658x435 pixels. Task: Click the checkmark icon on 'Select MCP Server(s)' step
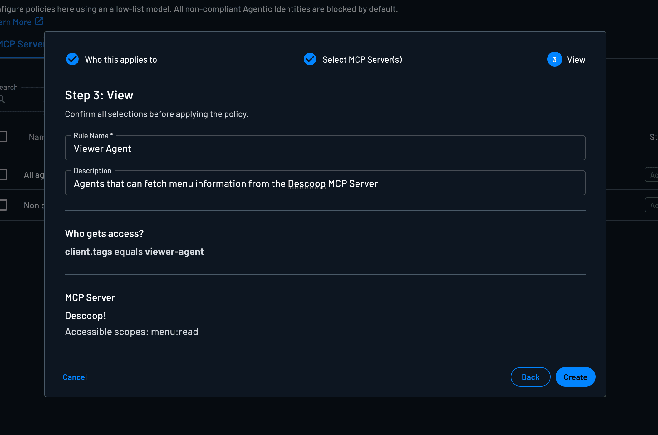310,59
